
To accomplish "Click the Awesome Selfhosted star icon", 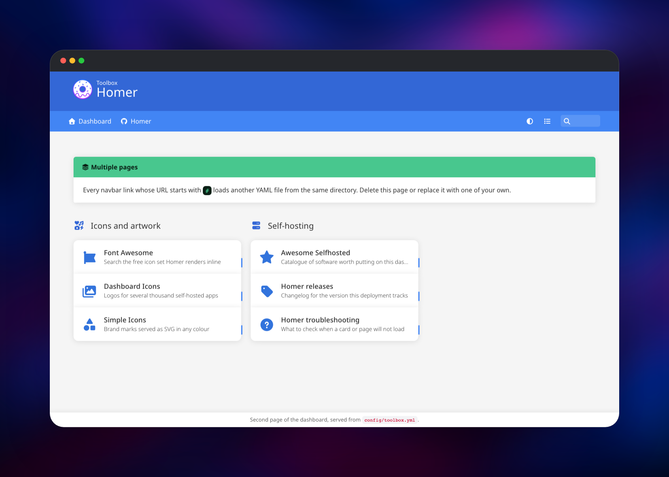I will 267,257.
